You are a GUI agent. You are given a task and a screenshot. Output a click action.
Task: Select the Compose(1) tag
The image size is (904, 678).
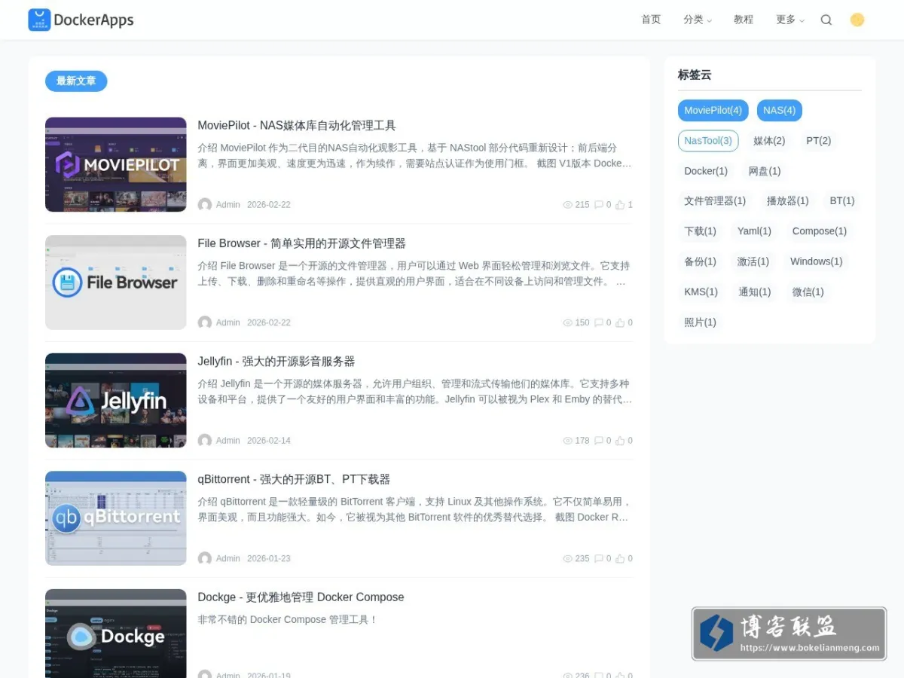coord(820,231)
